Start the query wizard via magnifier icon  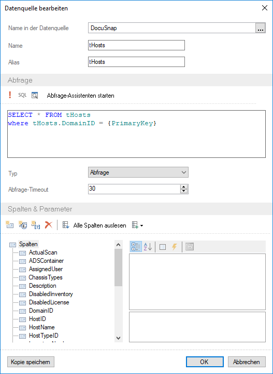[x=35, y=96]
